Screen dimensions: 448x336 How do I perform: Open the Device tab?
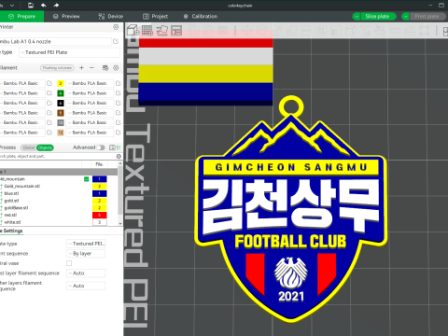tap(111, 17)
